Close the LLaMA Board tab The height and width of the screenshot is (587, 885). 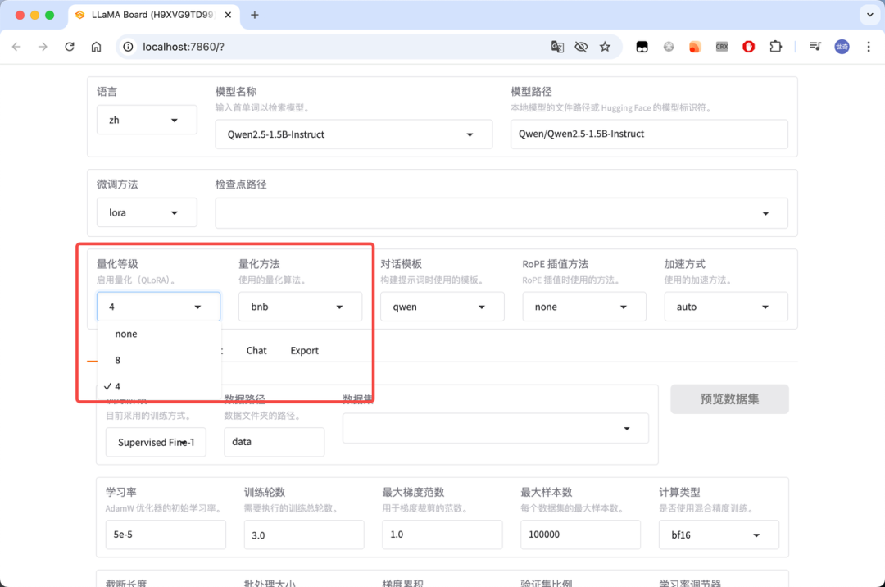(228, 16)
